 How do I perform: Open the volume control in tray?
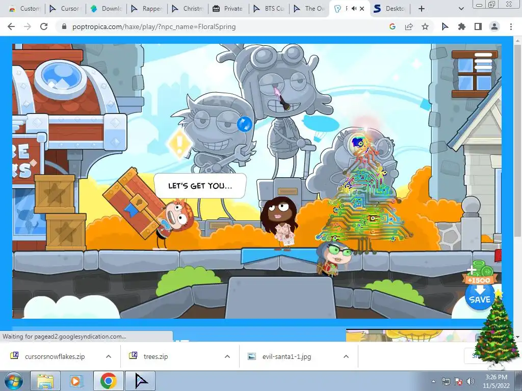pyautogui.click(x=471, y=381)
